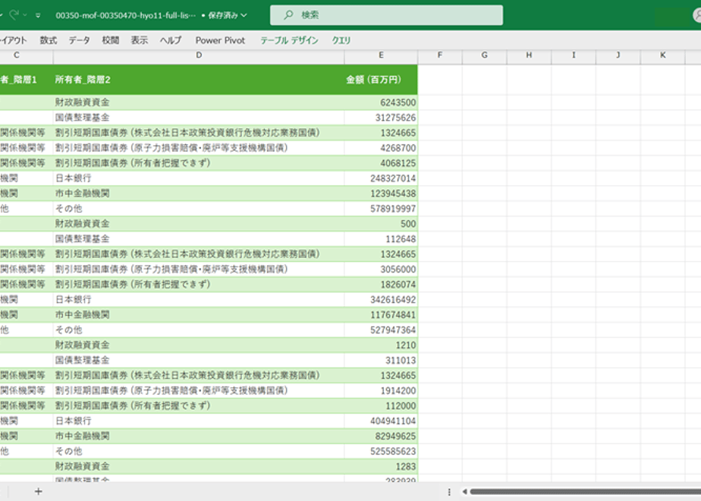Open the データ ribbon tab
Screen dimensions: 701x501
[79, 40]
